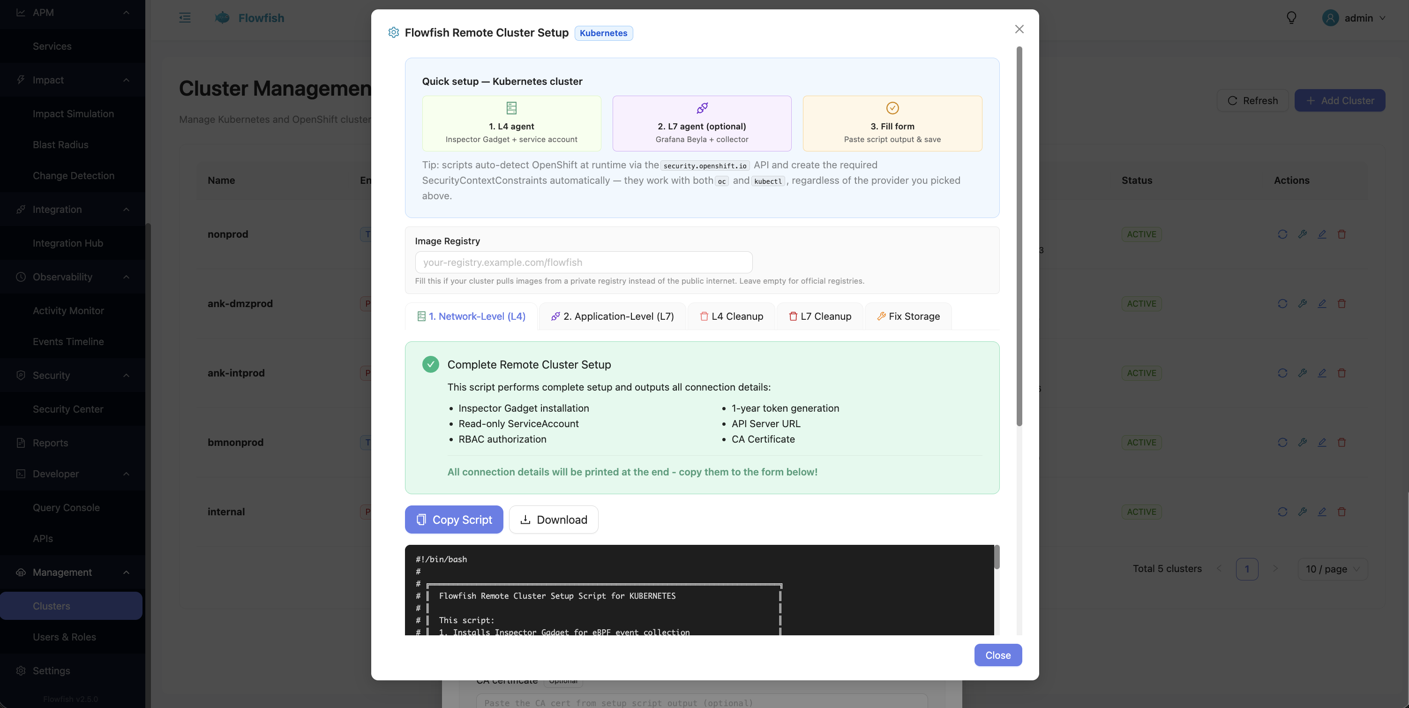Viewport: 1409px width, 708px height.
Task: Open setup tool for nonprod cluster
Action: 1302,234
